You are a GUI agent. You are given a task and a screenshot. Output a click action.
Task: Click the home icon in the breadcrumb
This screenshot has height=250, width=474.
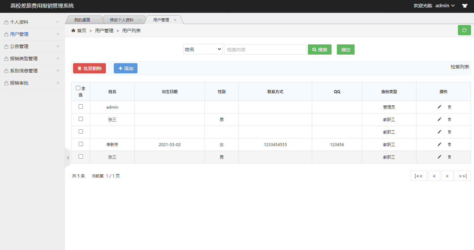point(73,30)
